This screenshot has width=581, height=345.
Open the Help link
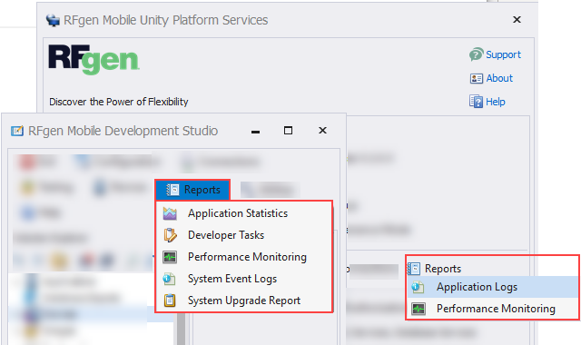point(496,102)
